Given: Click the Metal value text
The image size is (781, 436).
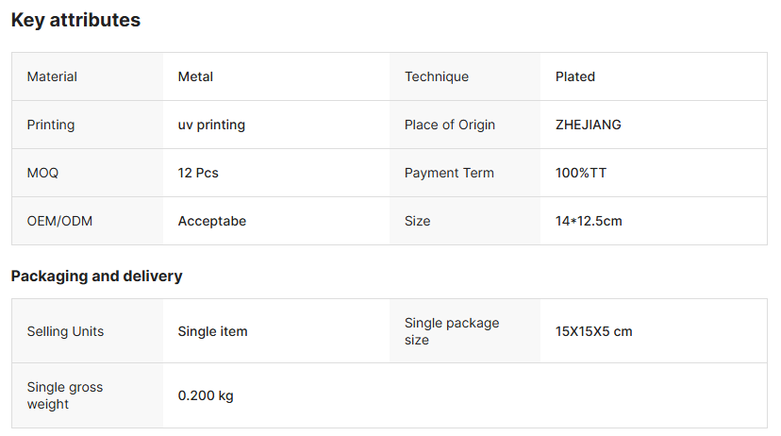Looking at the screenshot, I should [195, 76].
